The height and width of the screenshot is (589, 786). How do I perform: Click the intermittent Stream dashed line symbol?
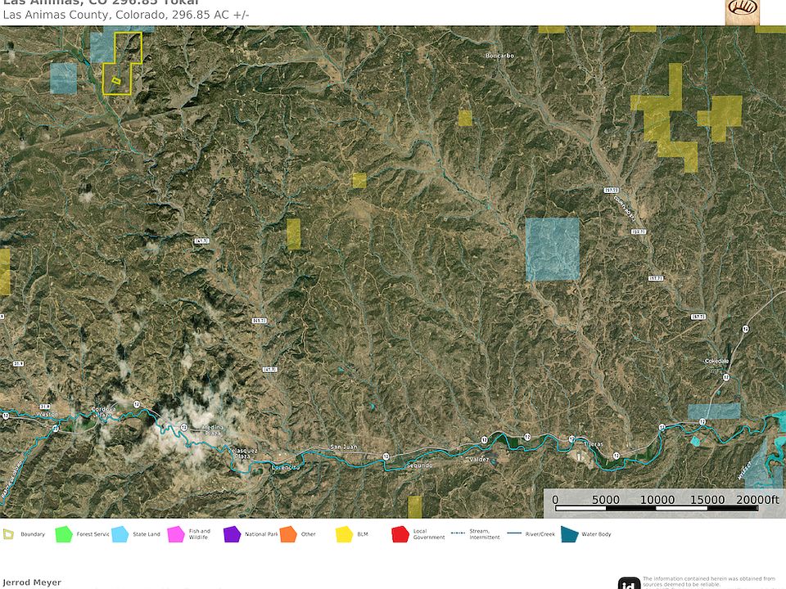(x=458, y=533)
